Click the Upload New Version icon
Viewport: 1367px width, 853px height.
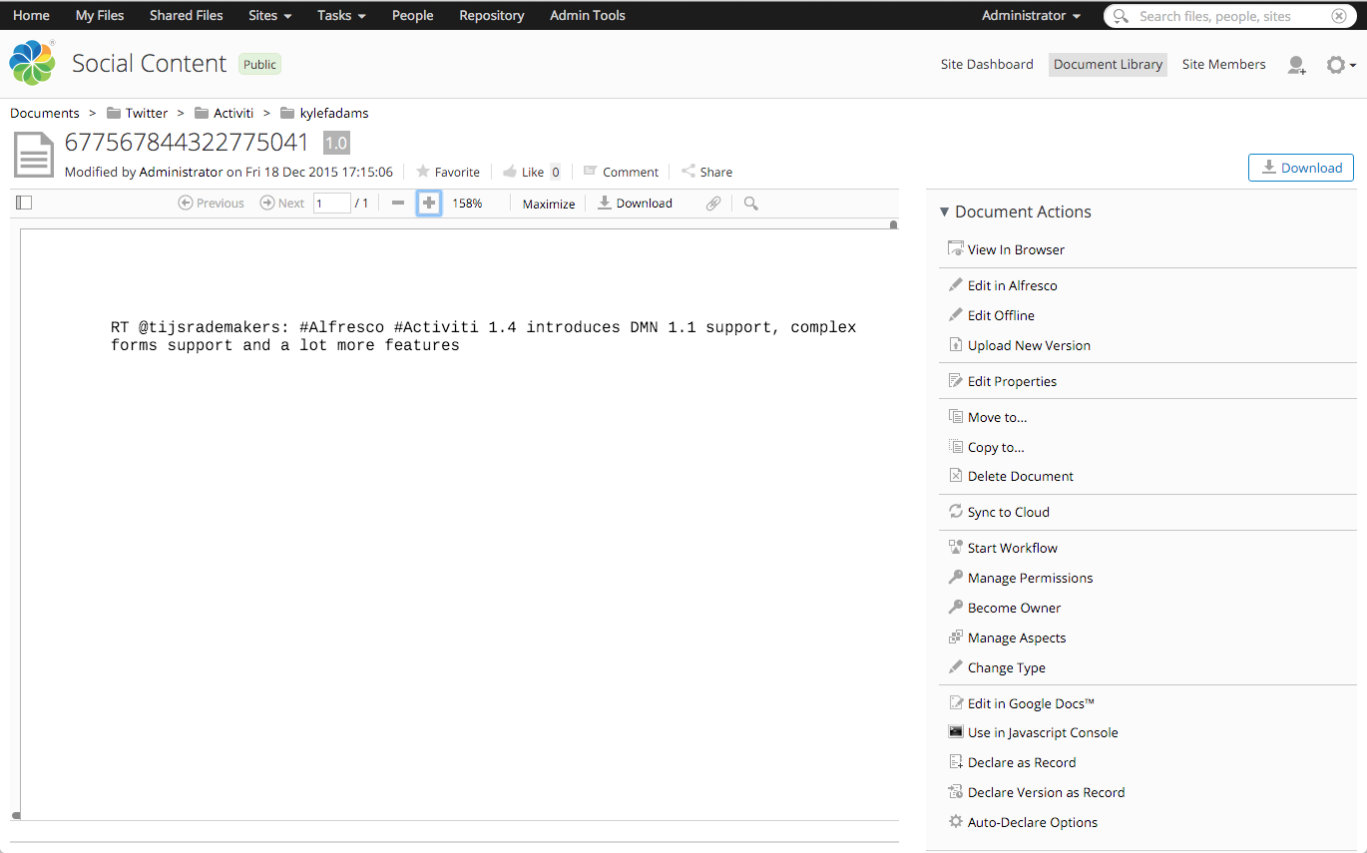click(x=956, y=345)
